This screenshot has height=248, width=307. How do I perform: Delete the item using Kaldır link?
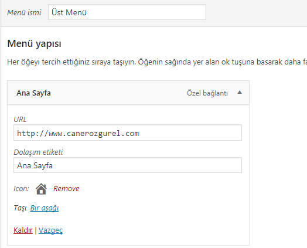23,230
